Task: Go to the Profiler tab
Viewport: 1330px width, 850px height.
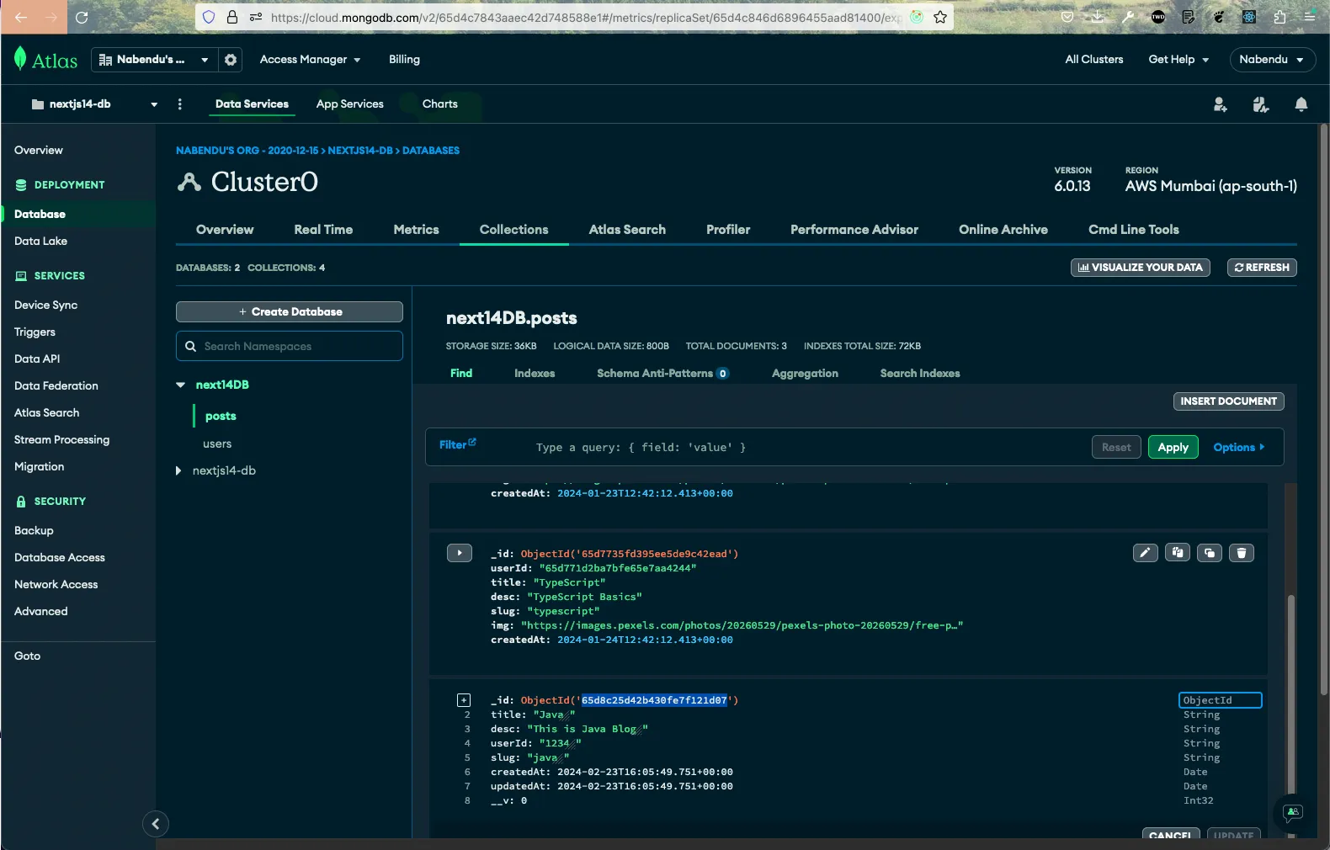Action: pyautogui.click(x=728, y=230)
